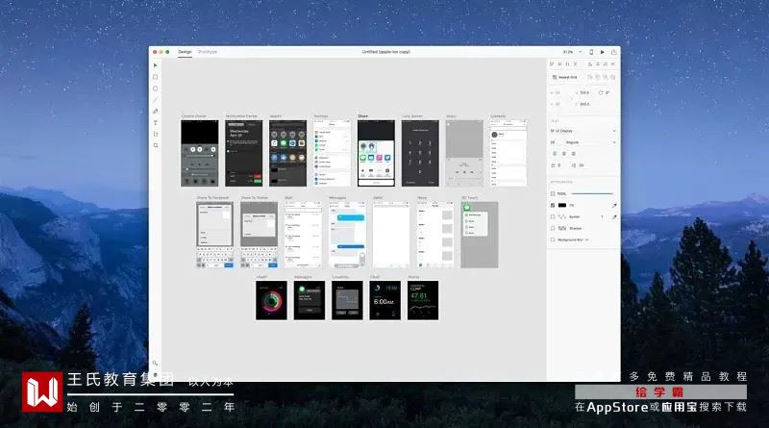Select the Settings artboard
The height and width of the screenshot is (428, 769).
click(x=332, y=153)
